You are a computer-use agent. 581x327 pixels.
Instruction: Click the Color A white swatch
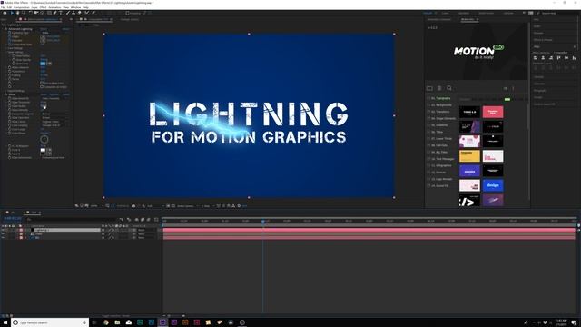tap(43, 150)
